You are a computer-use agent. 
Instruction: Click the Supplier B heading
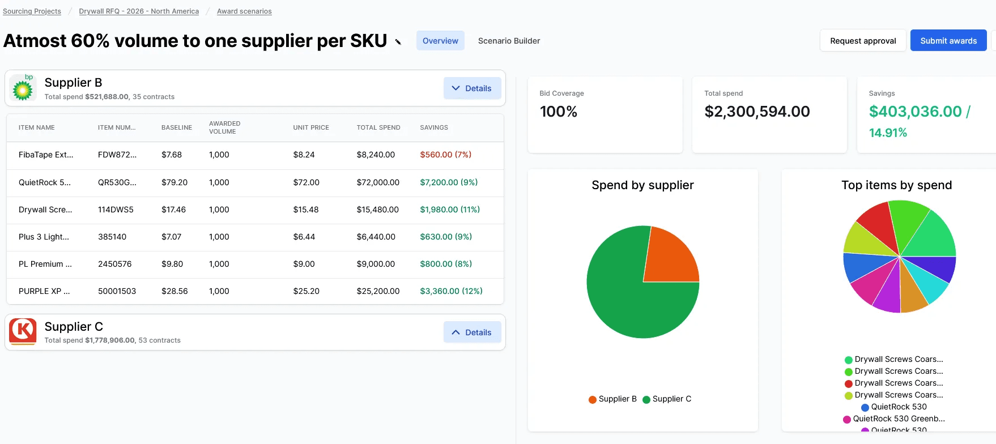[x=73, y=83]
